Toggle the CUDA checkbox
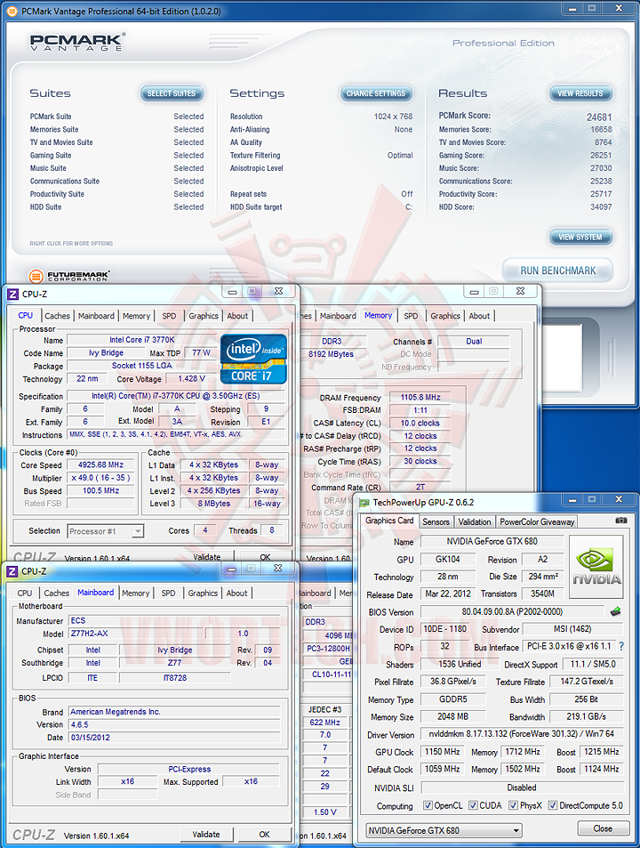The image size is (640, 848). 473,805
